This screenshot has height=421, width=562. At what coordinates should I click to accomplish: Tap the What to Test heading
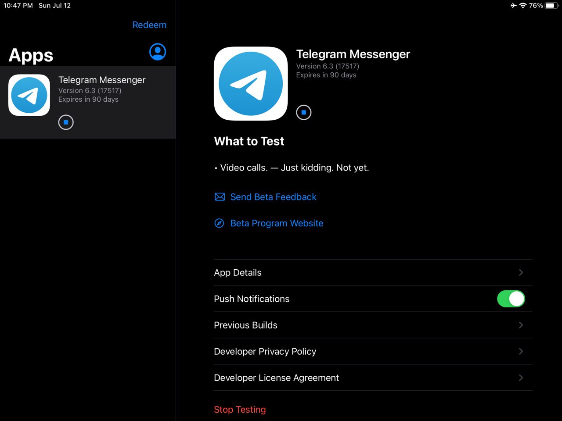249,141
